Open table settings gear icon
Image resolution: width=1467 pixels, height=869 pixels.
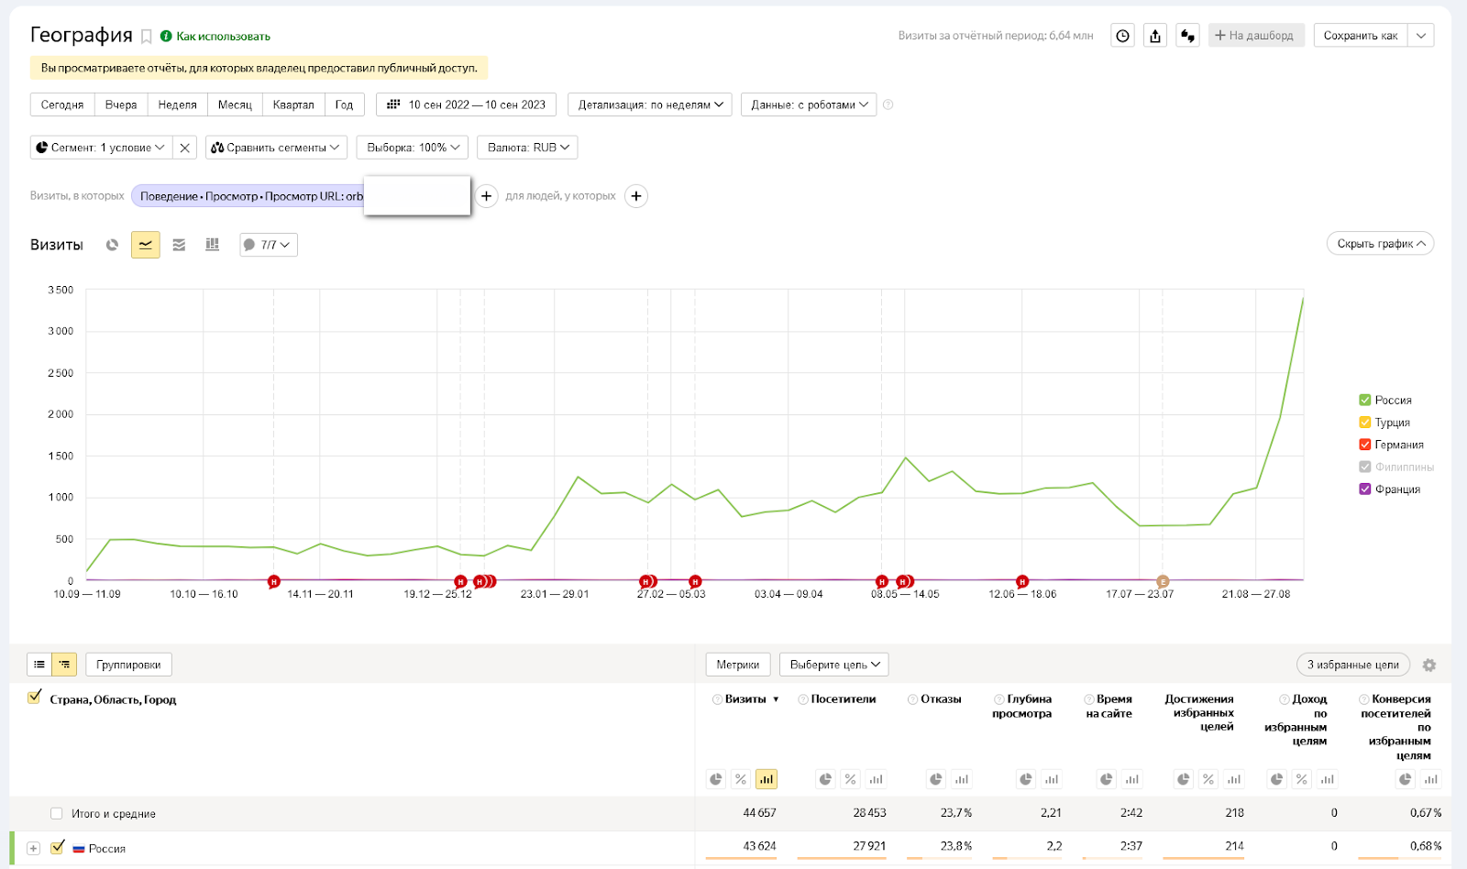(1428, 665)
